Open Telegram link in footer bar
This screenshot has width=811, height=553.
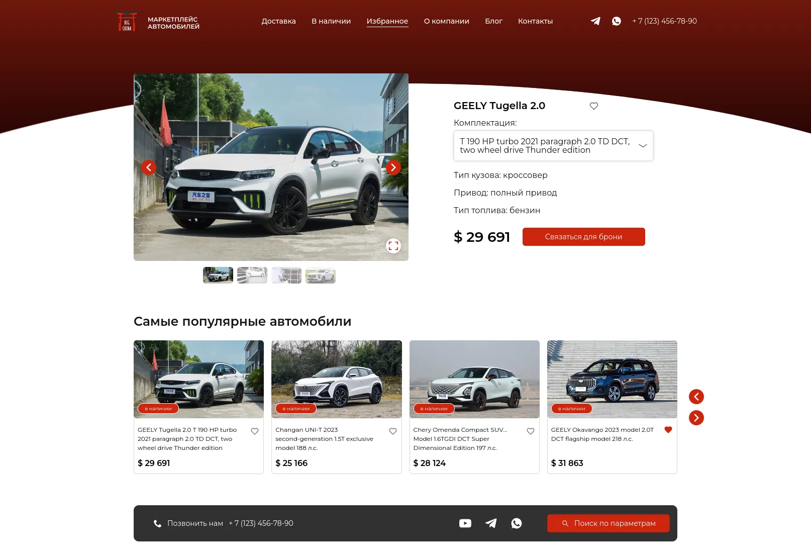pos(491,523)
